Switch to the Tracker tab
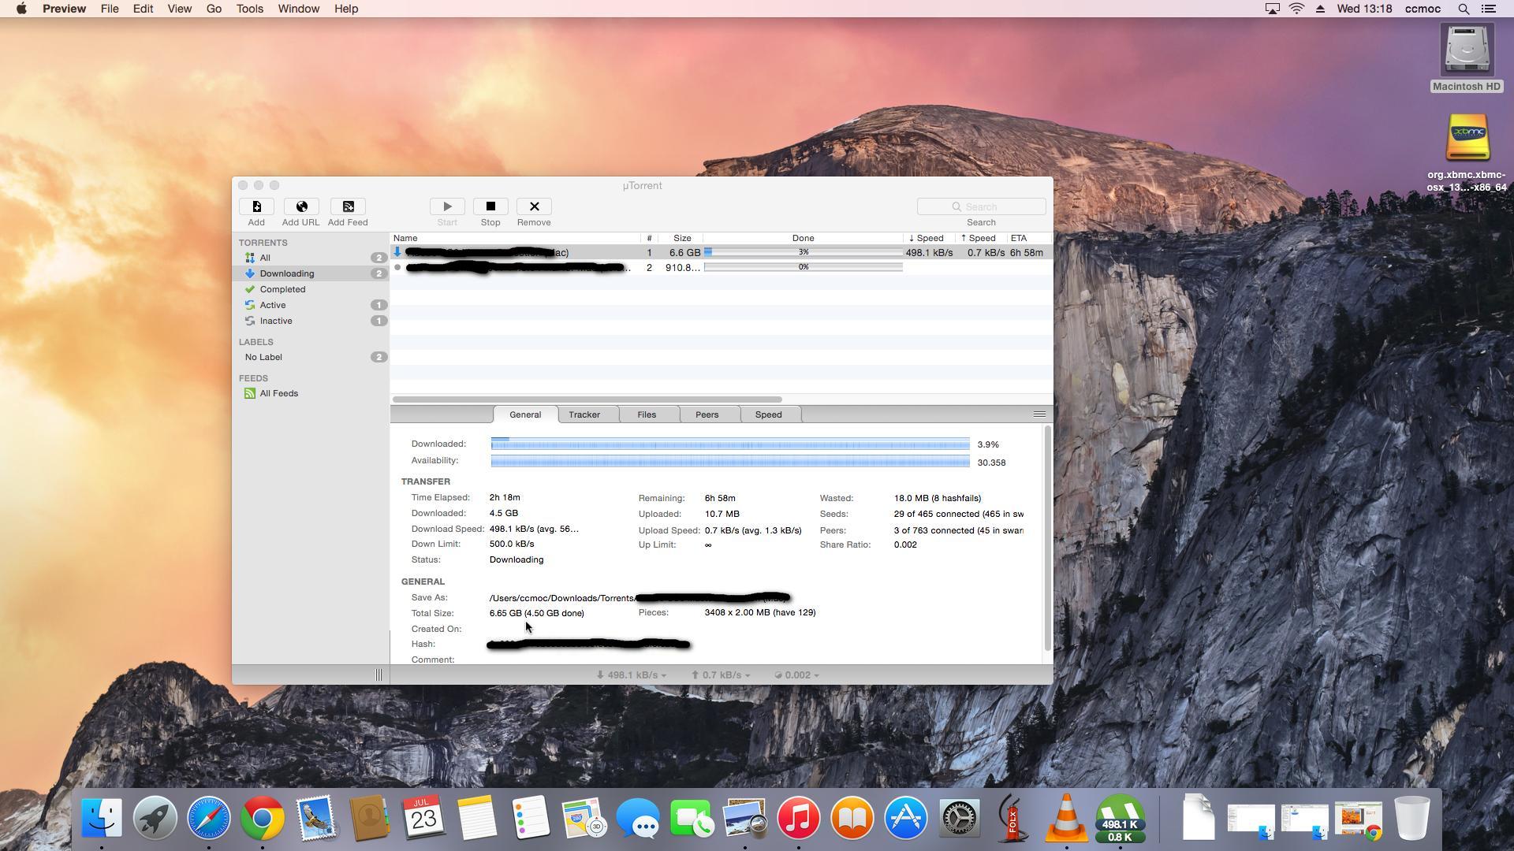 (x=584, y=414)
